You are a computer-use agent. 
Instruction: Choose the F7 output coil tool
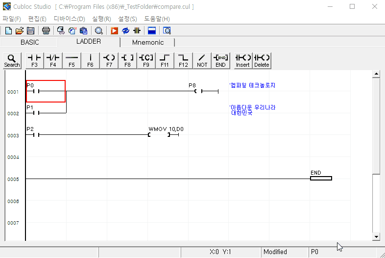pyautogui.click(x=109, y=60)
